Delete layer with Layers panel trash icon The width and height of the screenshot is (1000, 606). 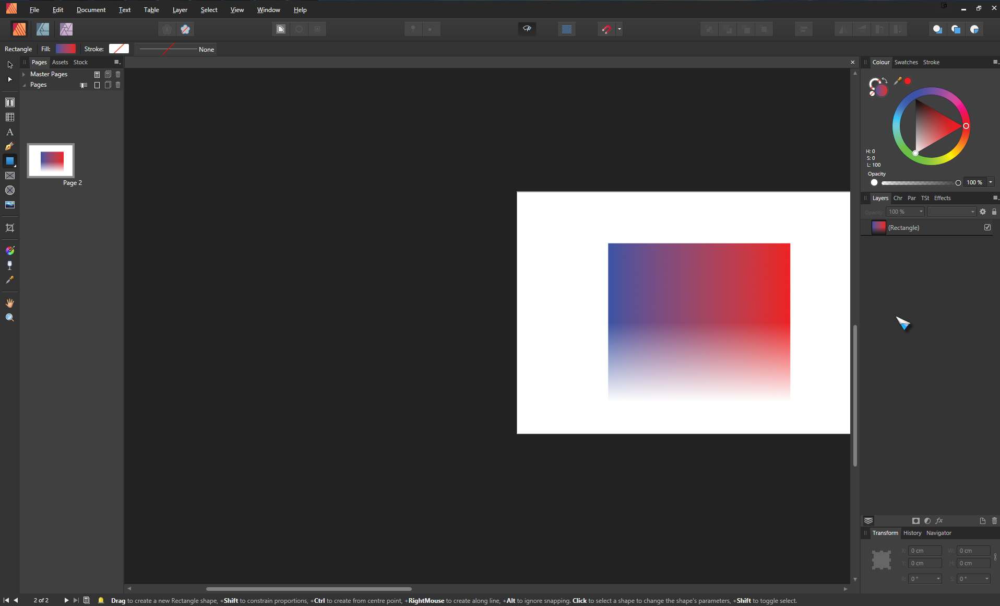coord(994,521)
